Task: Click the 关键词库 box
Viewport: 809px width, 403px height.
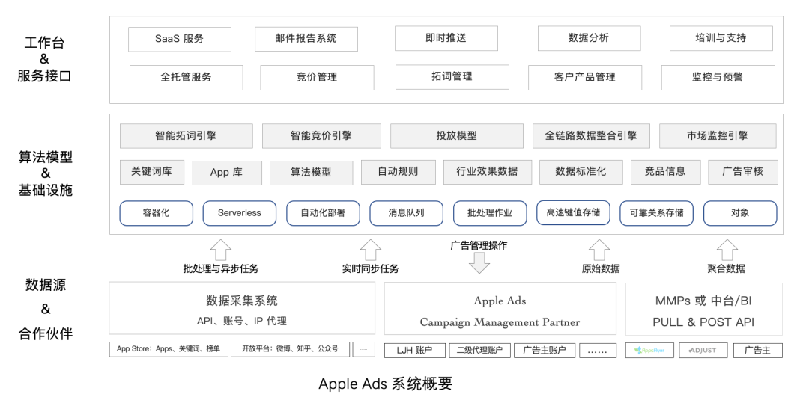Action: [152, 172]
